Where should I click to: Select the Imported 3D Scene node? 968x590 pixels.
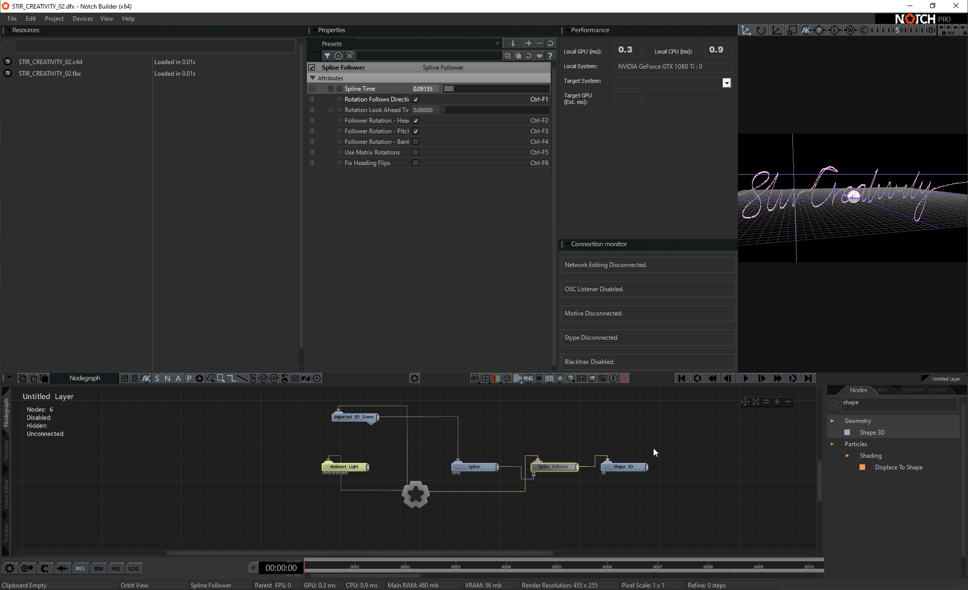[355, 417]
